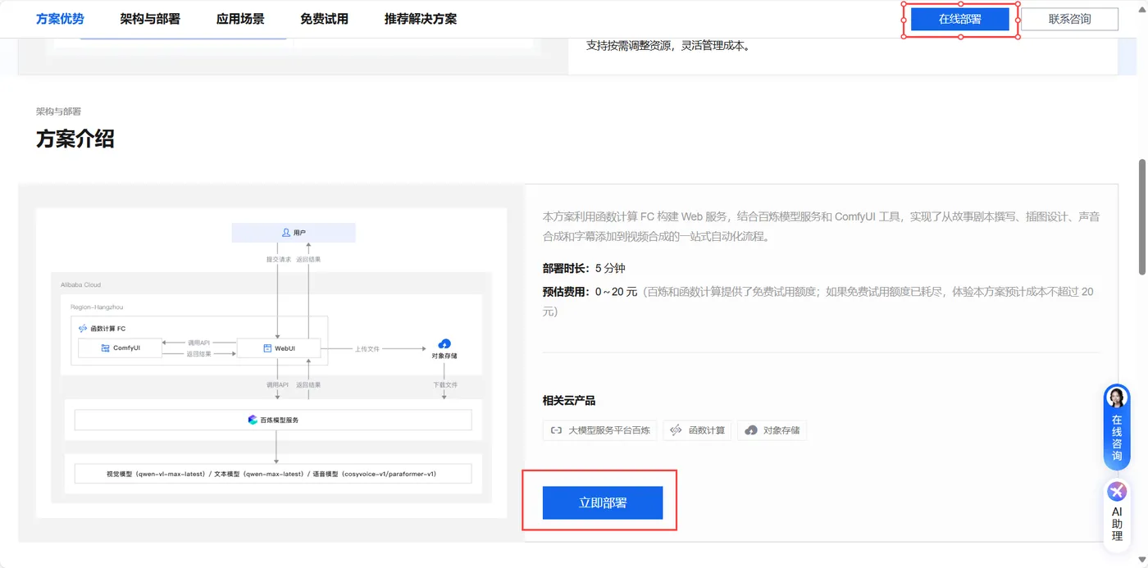Click the 方案介绍 heading
The width and height of the screenshot is (1148, 568).
(x=75, y=139)
